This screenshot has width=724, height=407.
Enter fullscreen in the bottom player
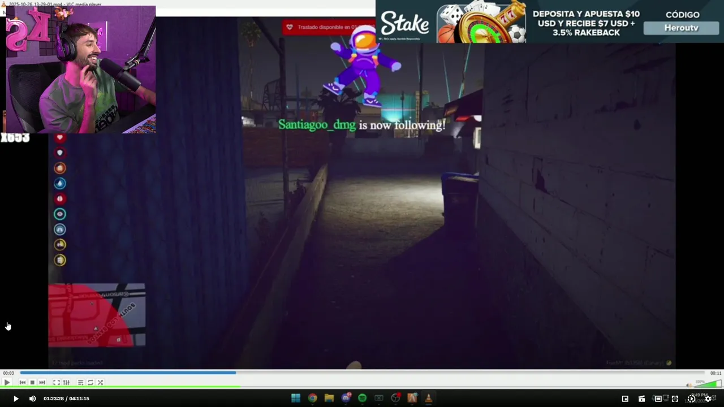675,399
